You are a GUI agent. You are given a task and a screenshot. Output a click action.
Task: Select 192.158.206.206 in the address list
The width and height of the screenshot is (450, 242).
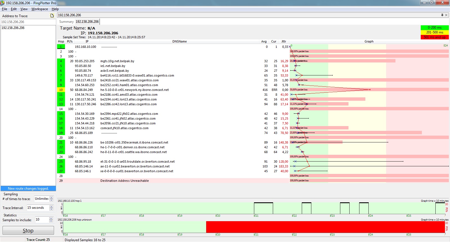coord(13,28)
